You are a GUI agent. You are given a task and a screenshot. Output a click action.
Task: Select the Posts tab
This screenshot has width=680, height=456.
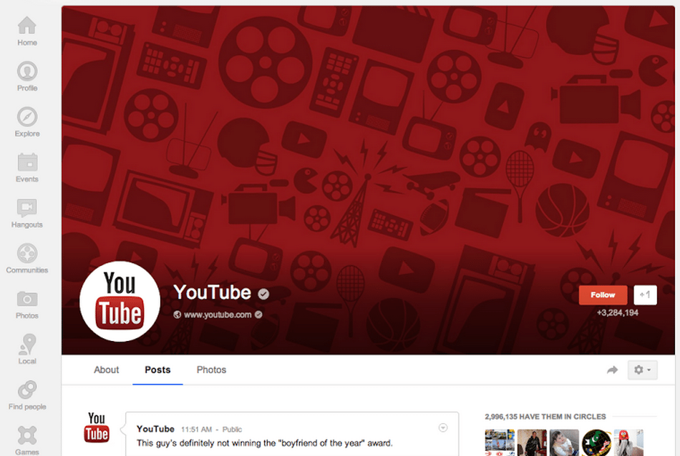point(157,370)
